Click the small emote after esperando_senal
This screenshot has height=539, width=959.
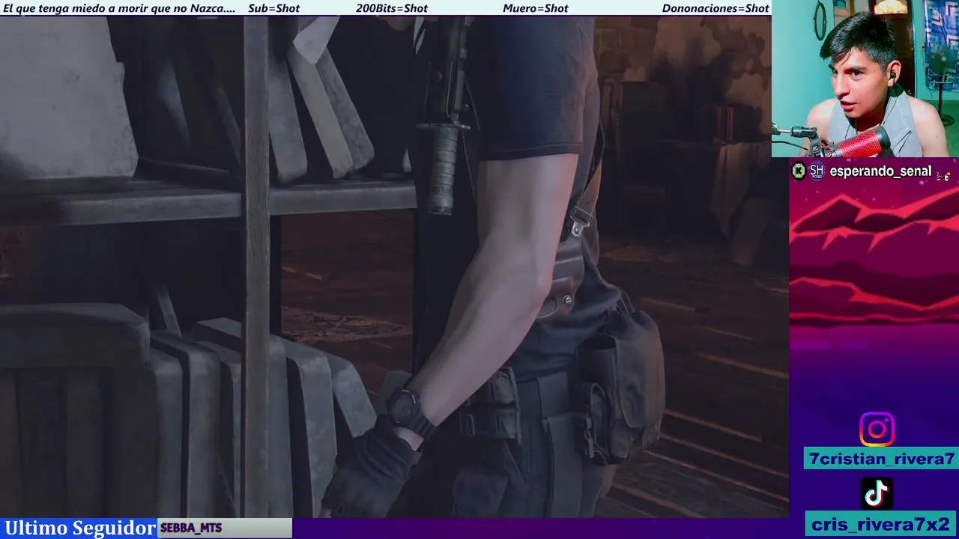point(943,176)
